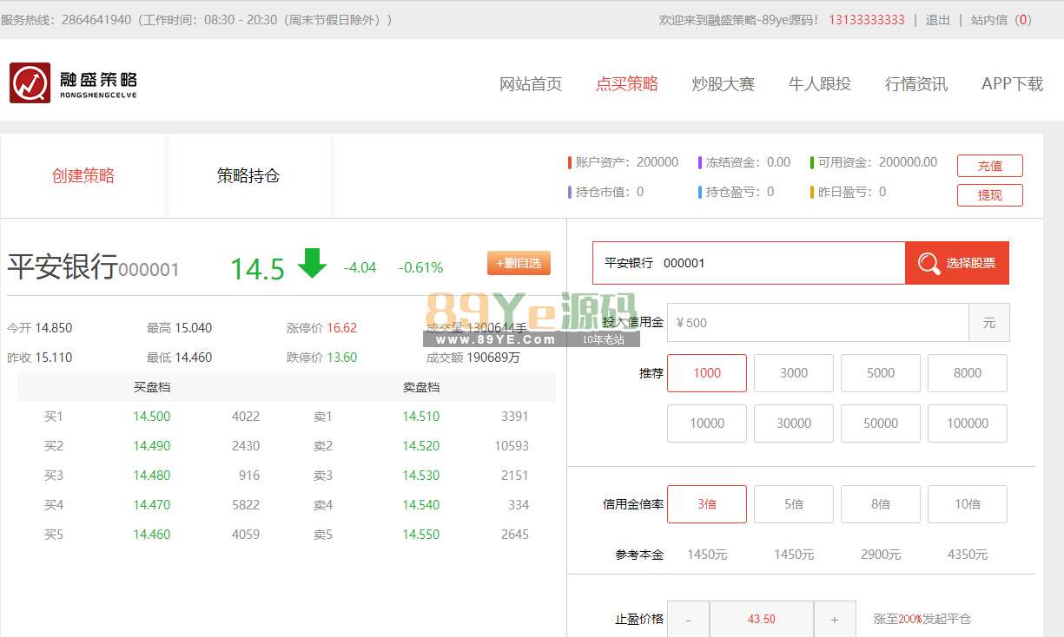1064x637 pixels.
Task: Navigate to 牛人跟投
Action: 820,84
